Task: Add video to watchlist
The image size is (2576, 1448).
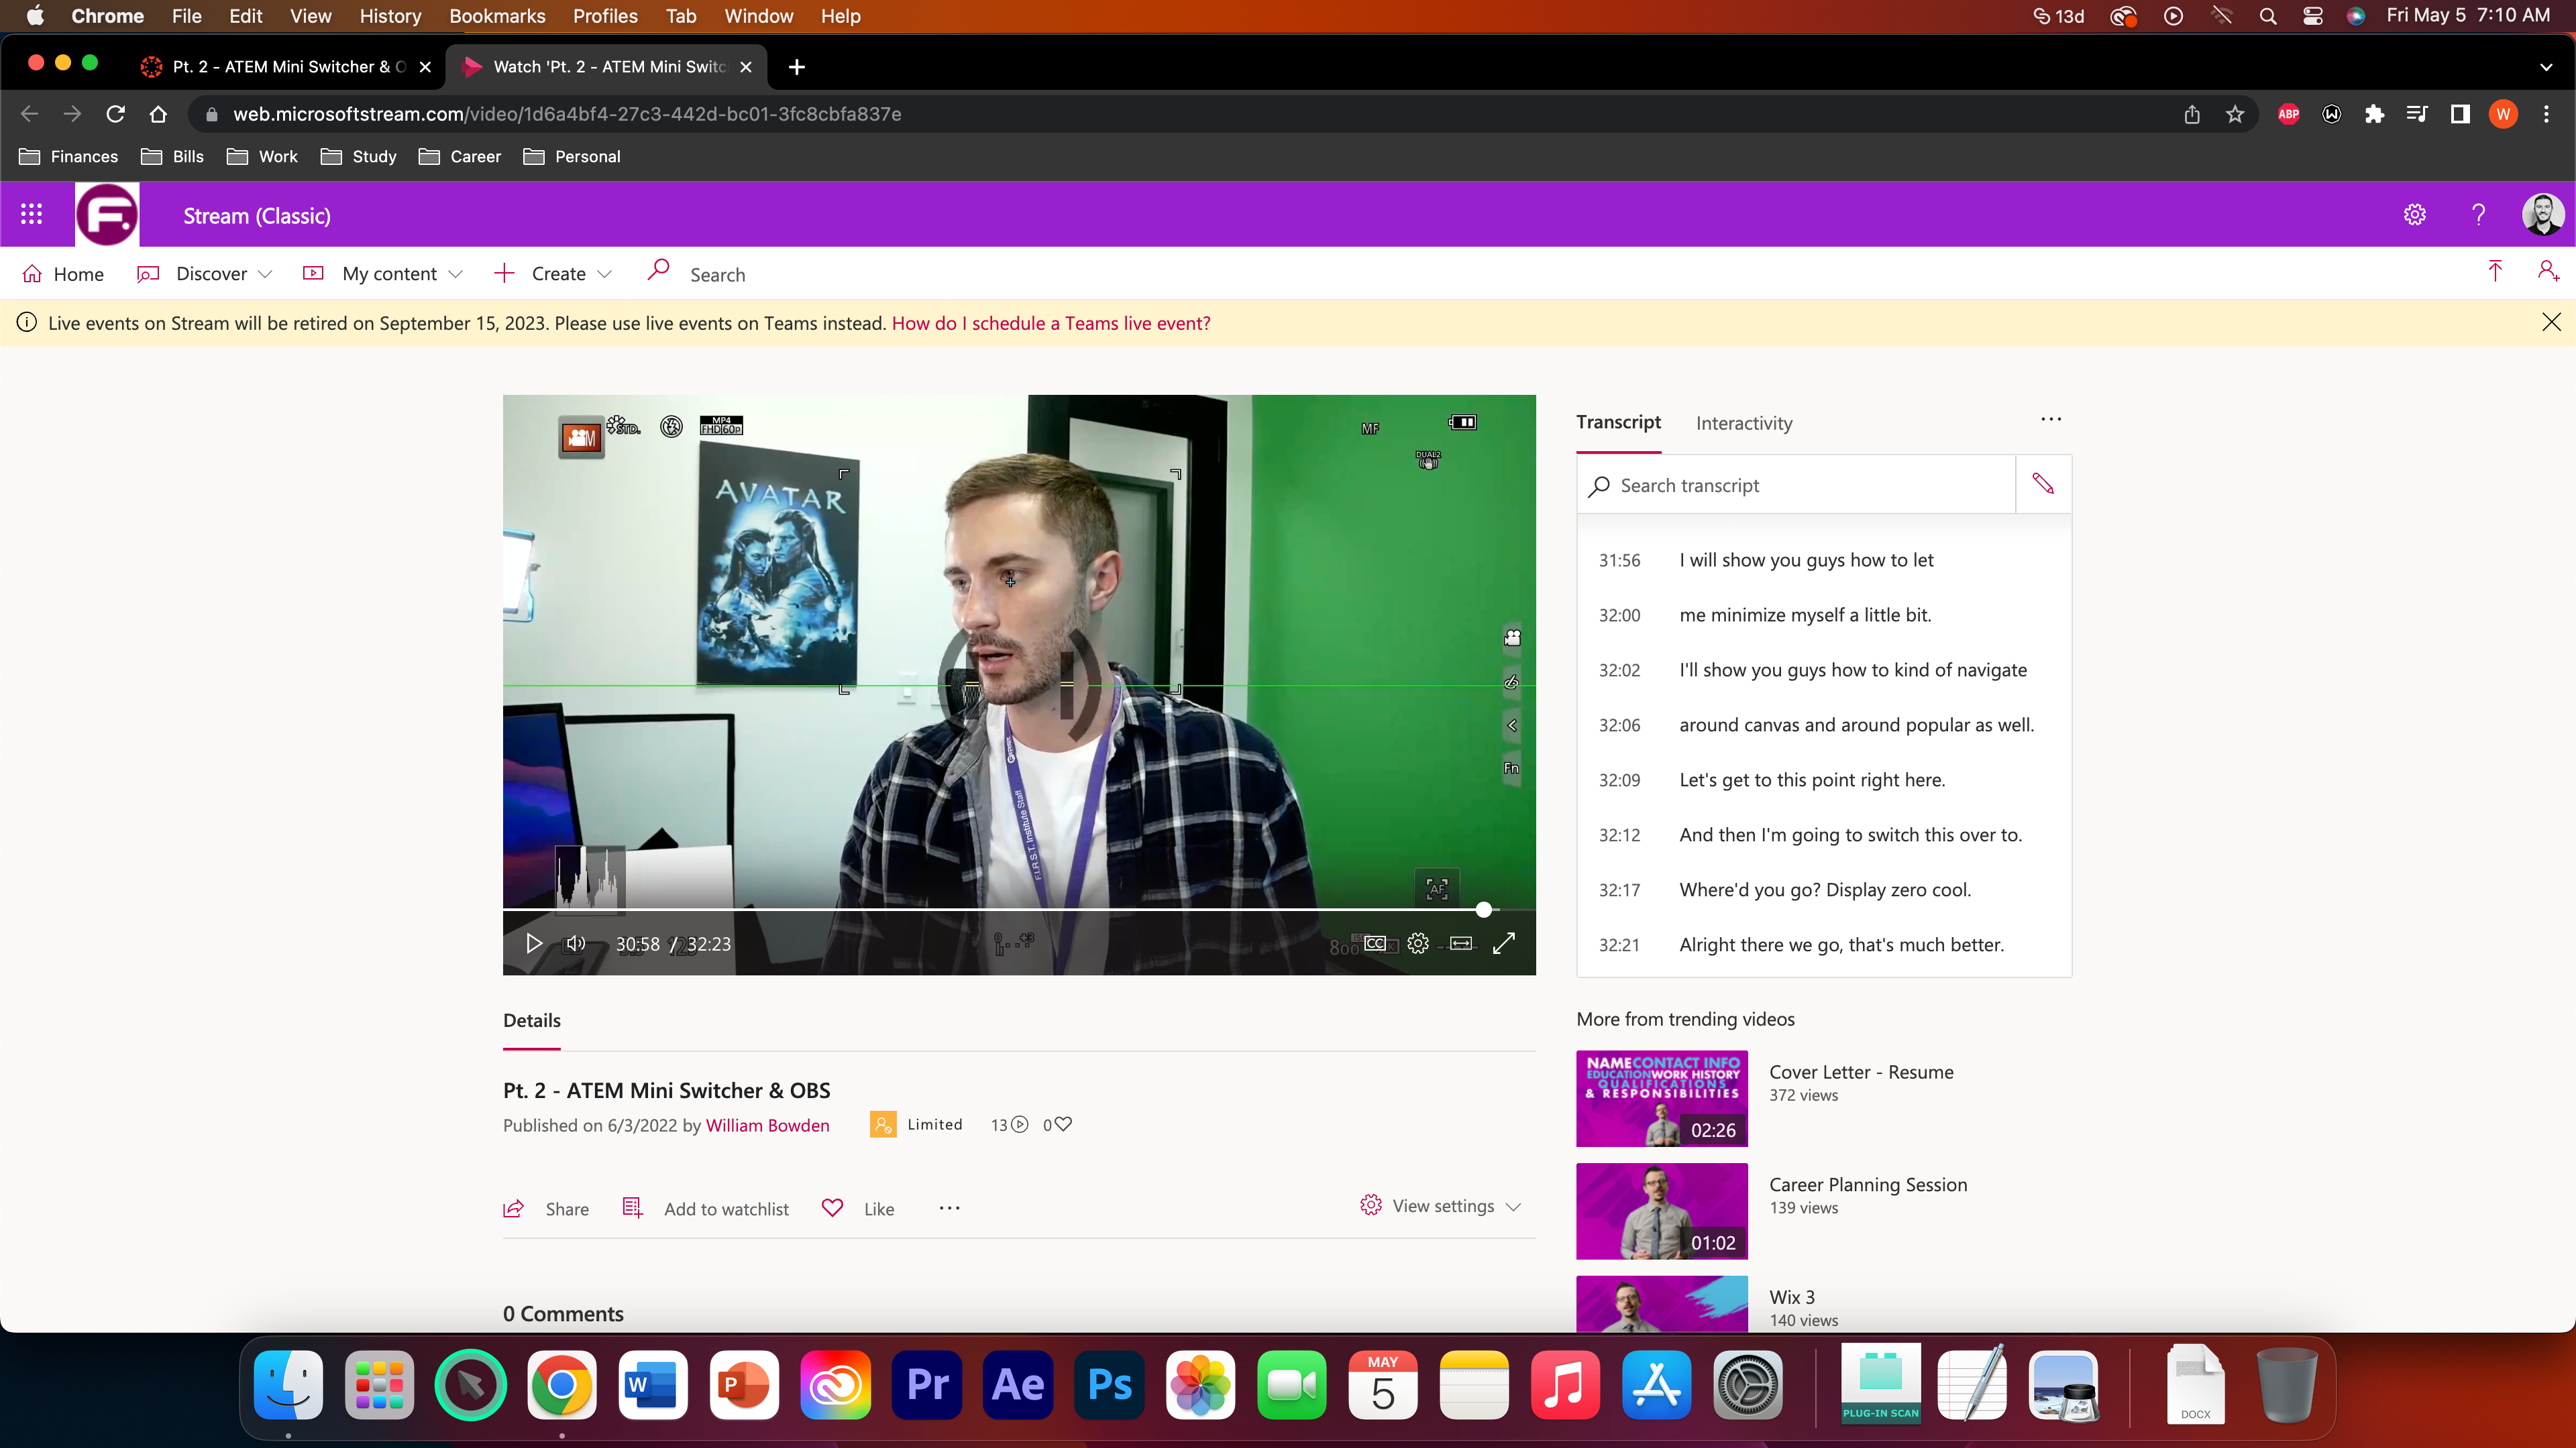Action: (x=706, y=1209)
